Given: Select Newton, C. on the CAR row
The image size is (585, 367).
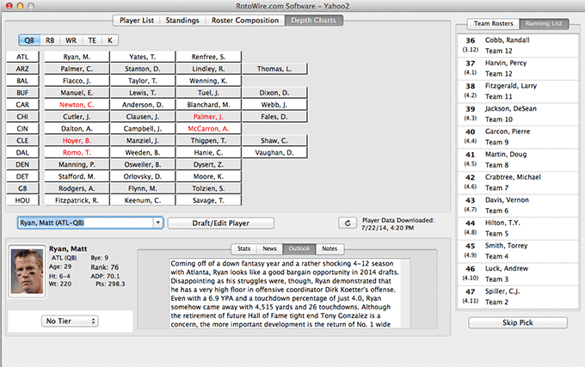Looking at the screenshot, I should coord(77,105).
